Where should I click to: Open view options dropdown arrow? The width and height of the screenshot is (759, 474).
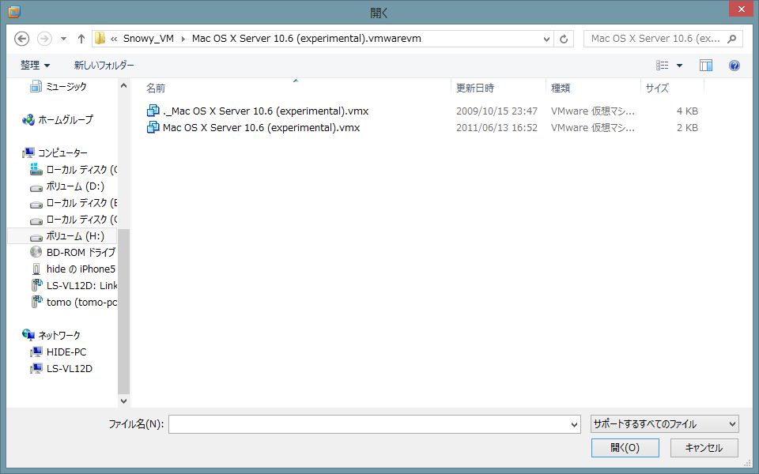pos(680,66)
